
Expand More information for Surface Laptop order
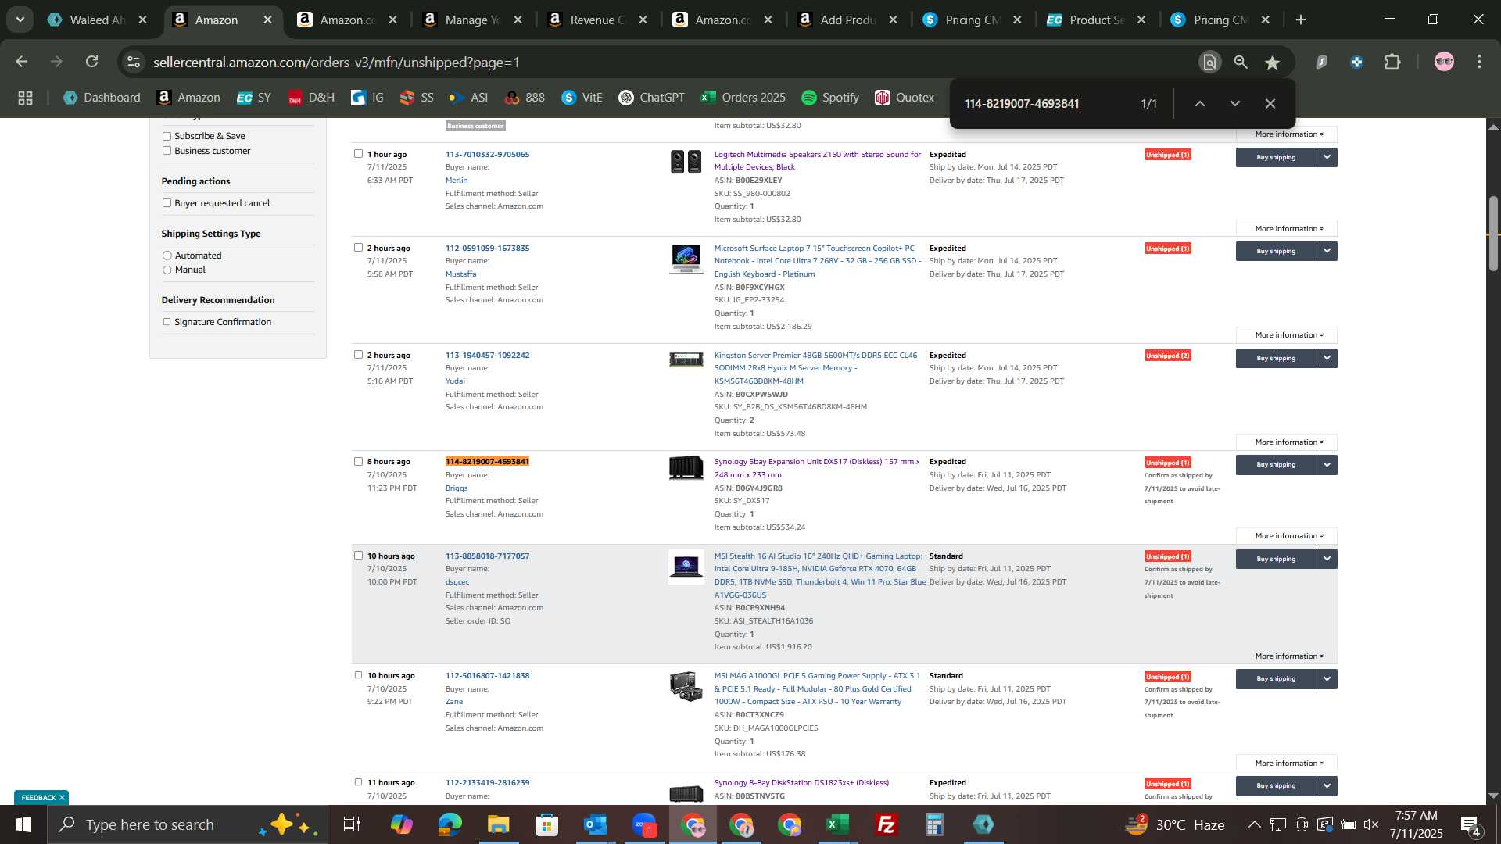pyautogui.click(x=1287, y=335)
